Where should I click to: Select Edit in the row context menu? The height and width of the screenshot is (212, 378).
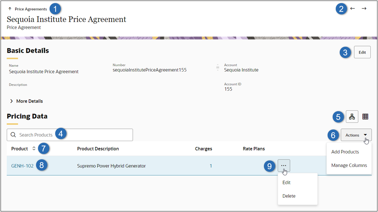coord(286,182)
